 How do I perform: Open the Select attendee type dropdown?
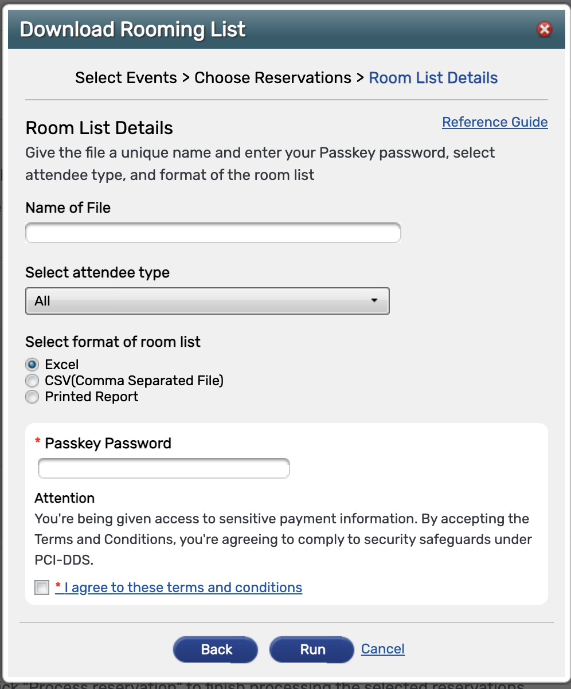coord(208,301)
